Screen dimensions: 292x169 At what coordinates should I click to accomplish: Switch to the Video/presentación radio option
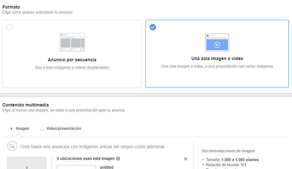[42, 129]
